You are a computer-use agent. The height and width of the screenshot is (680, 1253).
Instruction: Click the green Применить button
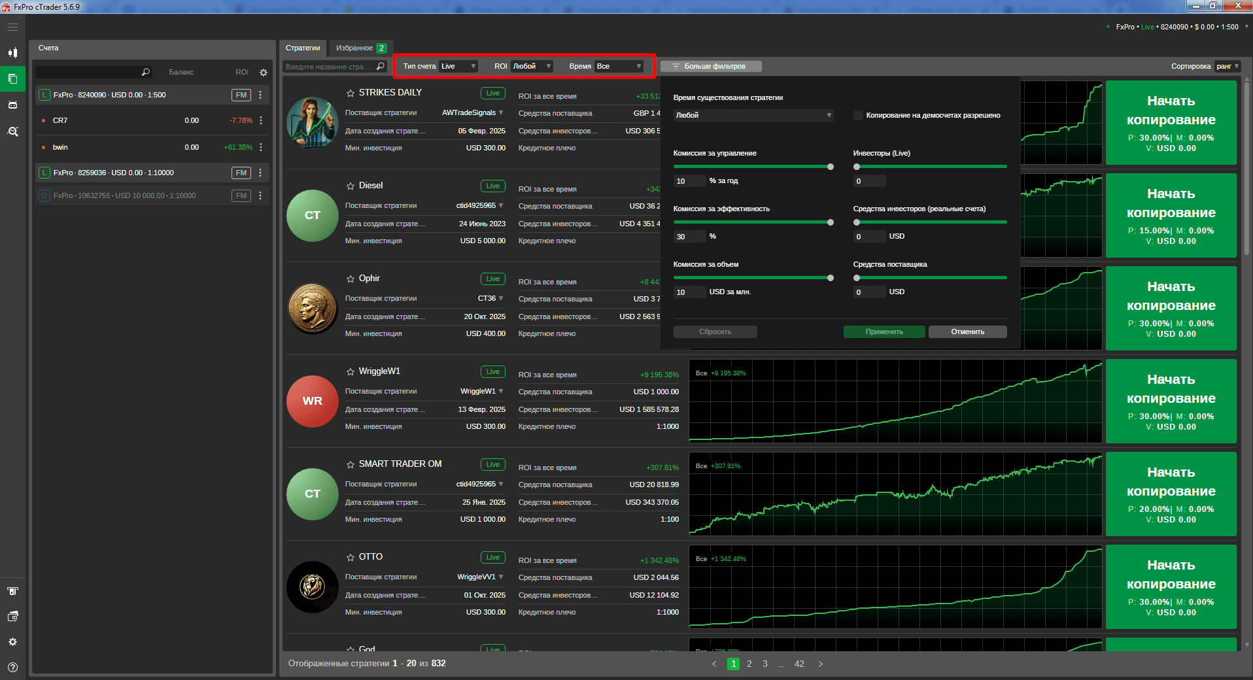pos(884,331)
